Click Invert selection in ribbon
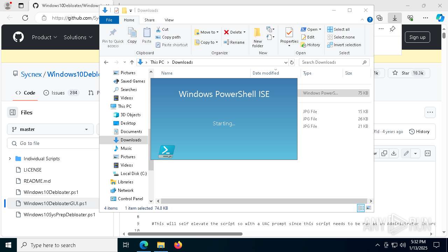 click(x=344, y=45)
